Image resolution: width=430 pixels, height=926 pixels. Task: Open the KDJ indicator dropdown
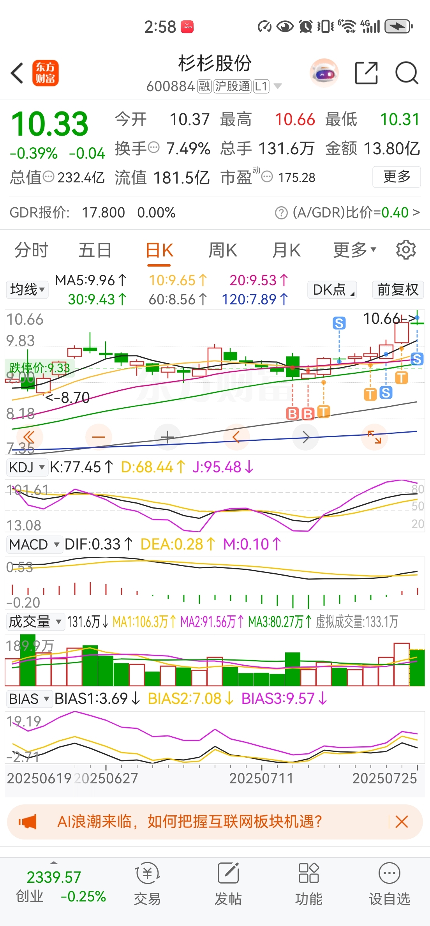point(26,467)
